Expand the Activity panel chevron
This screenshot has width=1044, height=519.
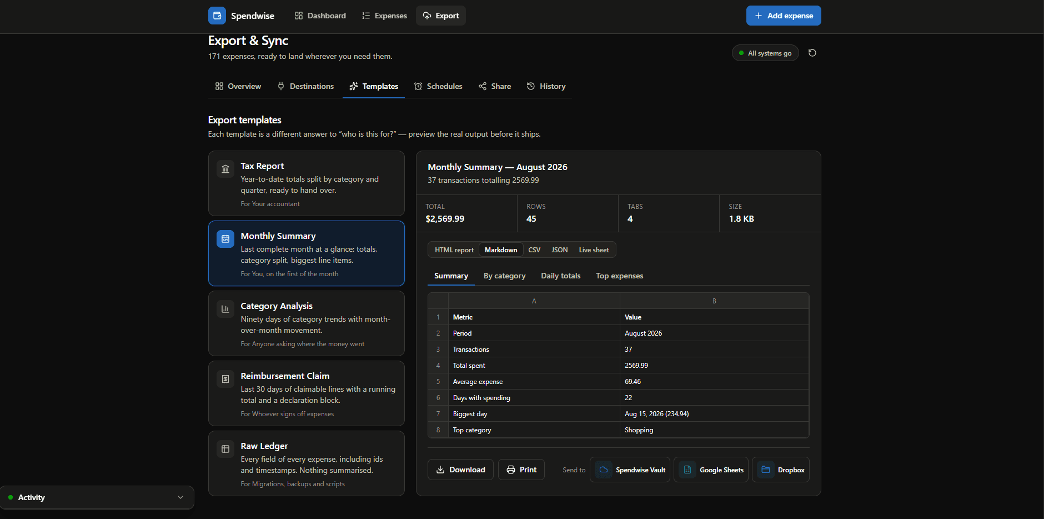pos(180,497)
